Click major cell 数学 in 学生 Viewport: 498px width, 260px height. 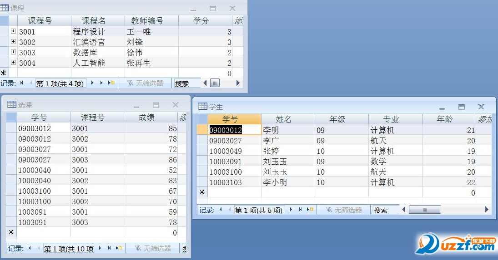click(x=395, y=161)
